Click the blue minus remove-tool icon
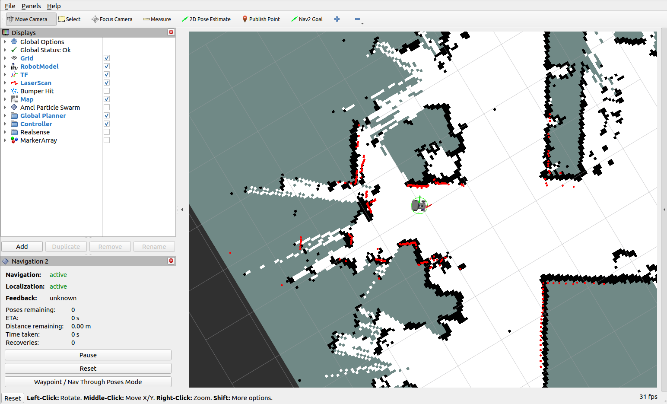 coord(358,19)
